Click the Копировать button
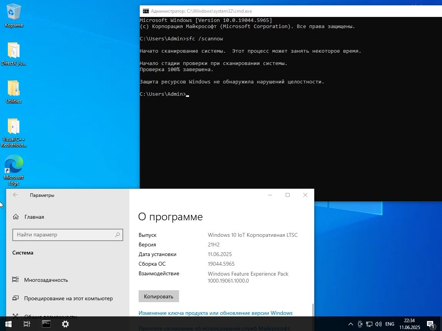 [159, 296]
